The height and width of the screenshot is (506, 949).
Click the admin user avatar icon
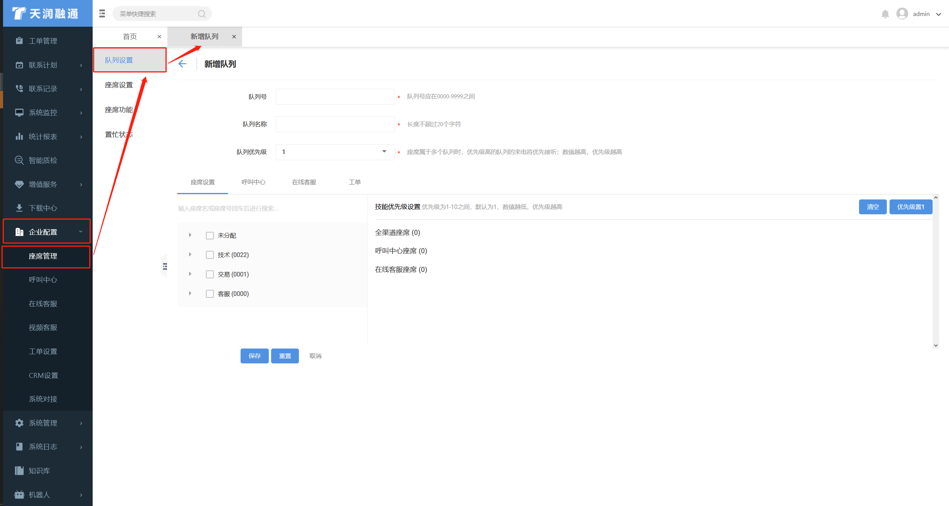point(902,14)
